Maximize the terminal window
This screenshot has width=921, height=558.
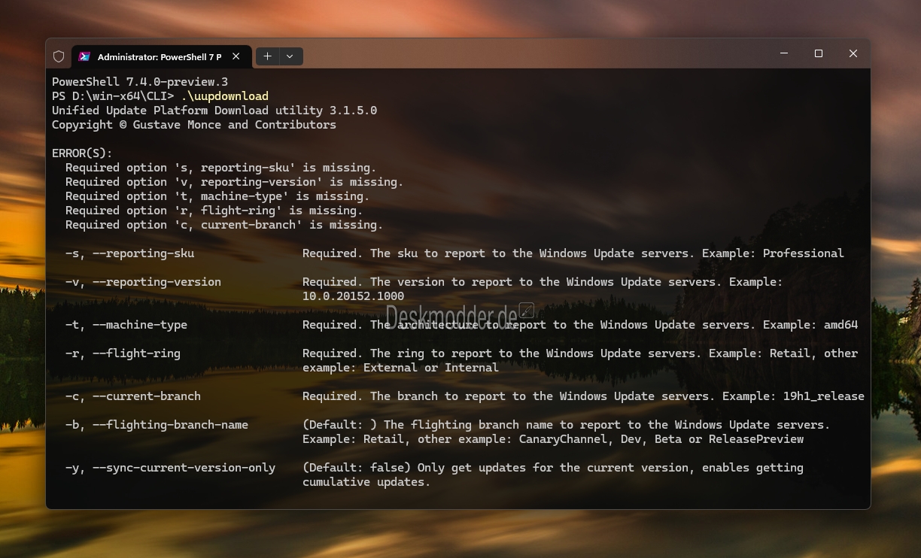pos(819,53)
